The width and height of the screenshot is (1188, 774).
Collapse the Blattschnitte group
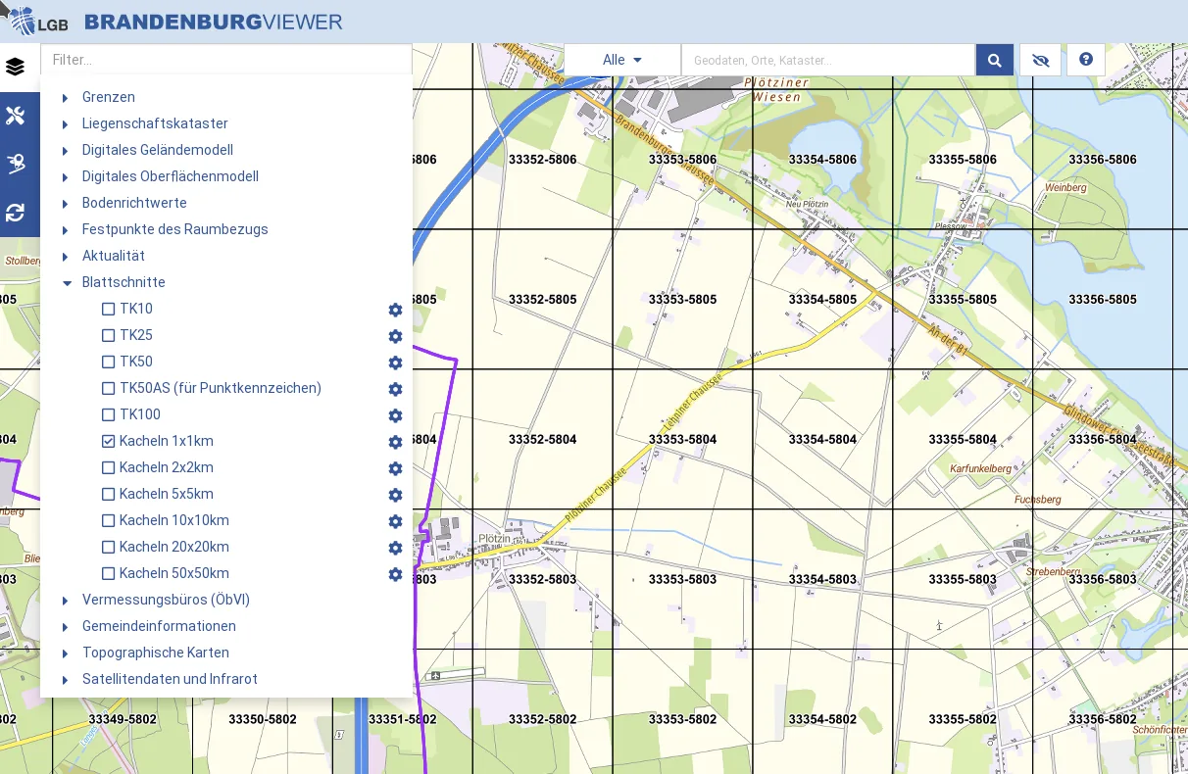click(x=67, y=283)
